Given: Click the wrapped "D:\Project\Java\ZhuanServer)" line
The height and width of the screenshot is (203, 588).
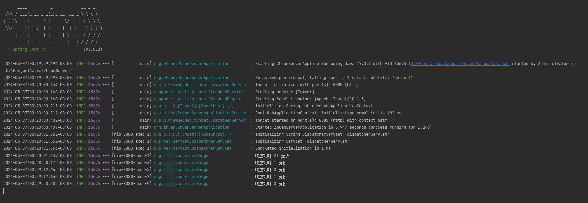Looking at the screenshot, I should (39, 71).
